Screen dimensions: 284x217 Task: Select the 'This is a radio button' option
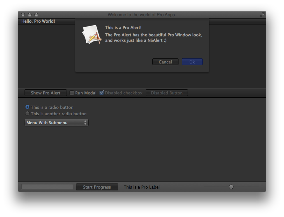(27, 107)
